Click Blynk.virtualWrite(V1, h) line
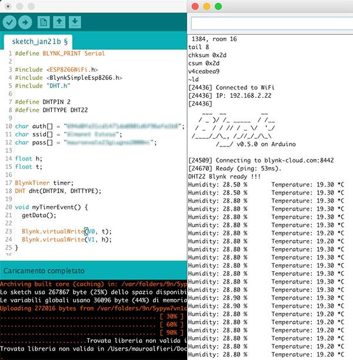The height and width of the screenshot is (360, 353). tap(66, 239)
